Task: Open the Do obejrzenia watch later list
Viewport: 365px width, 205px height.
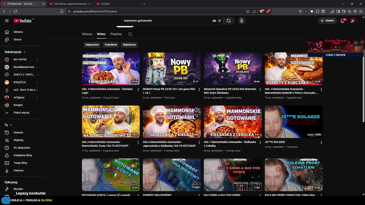Action: tap(22, 148)
